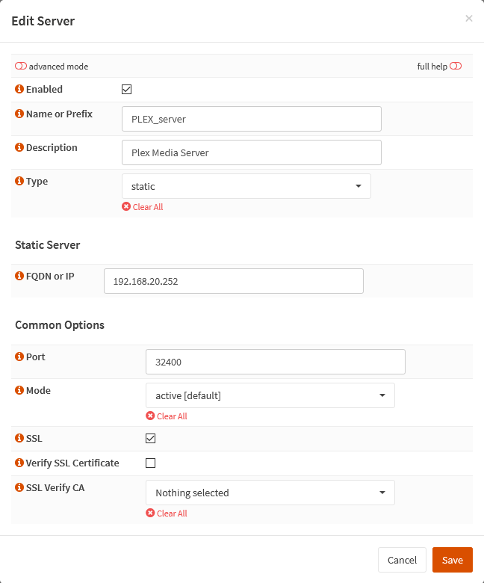Click the help icon next to SSL Verify CA
The width and height of the screenshot is (484, 583).
pos(19,488)
